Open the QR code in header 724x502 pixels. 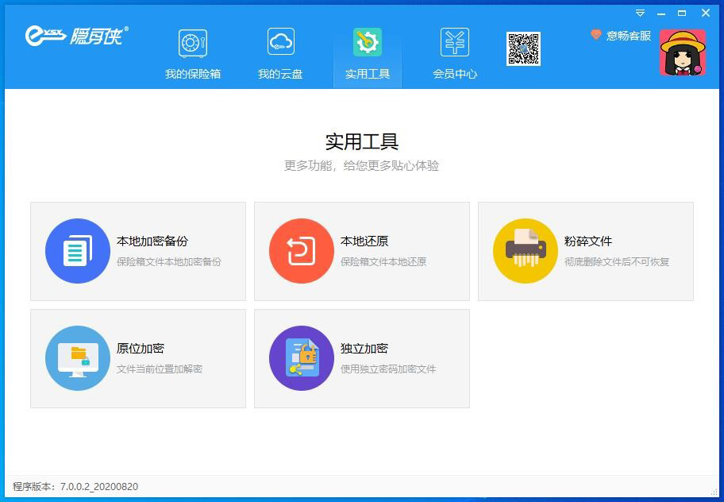[523, 48]
